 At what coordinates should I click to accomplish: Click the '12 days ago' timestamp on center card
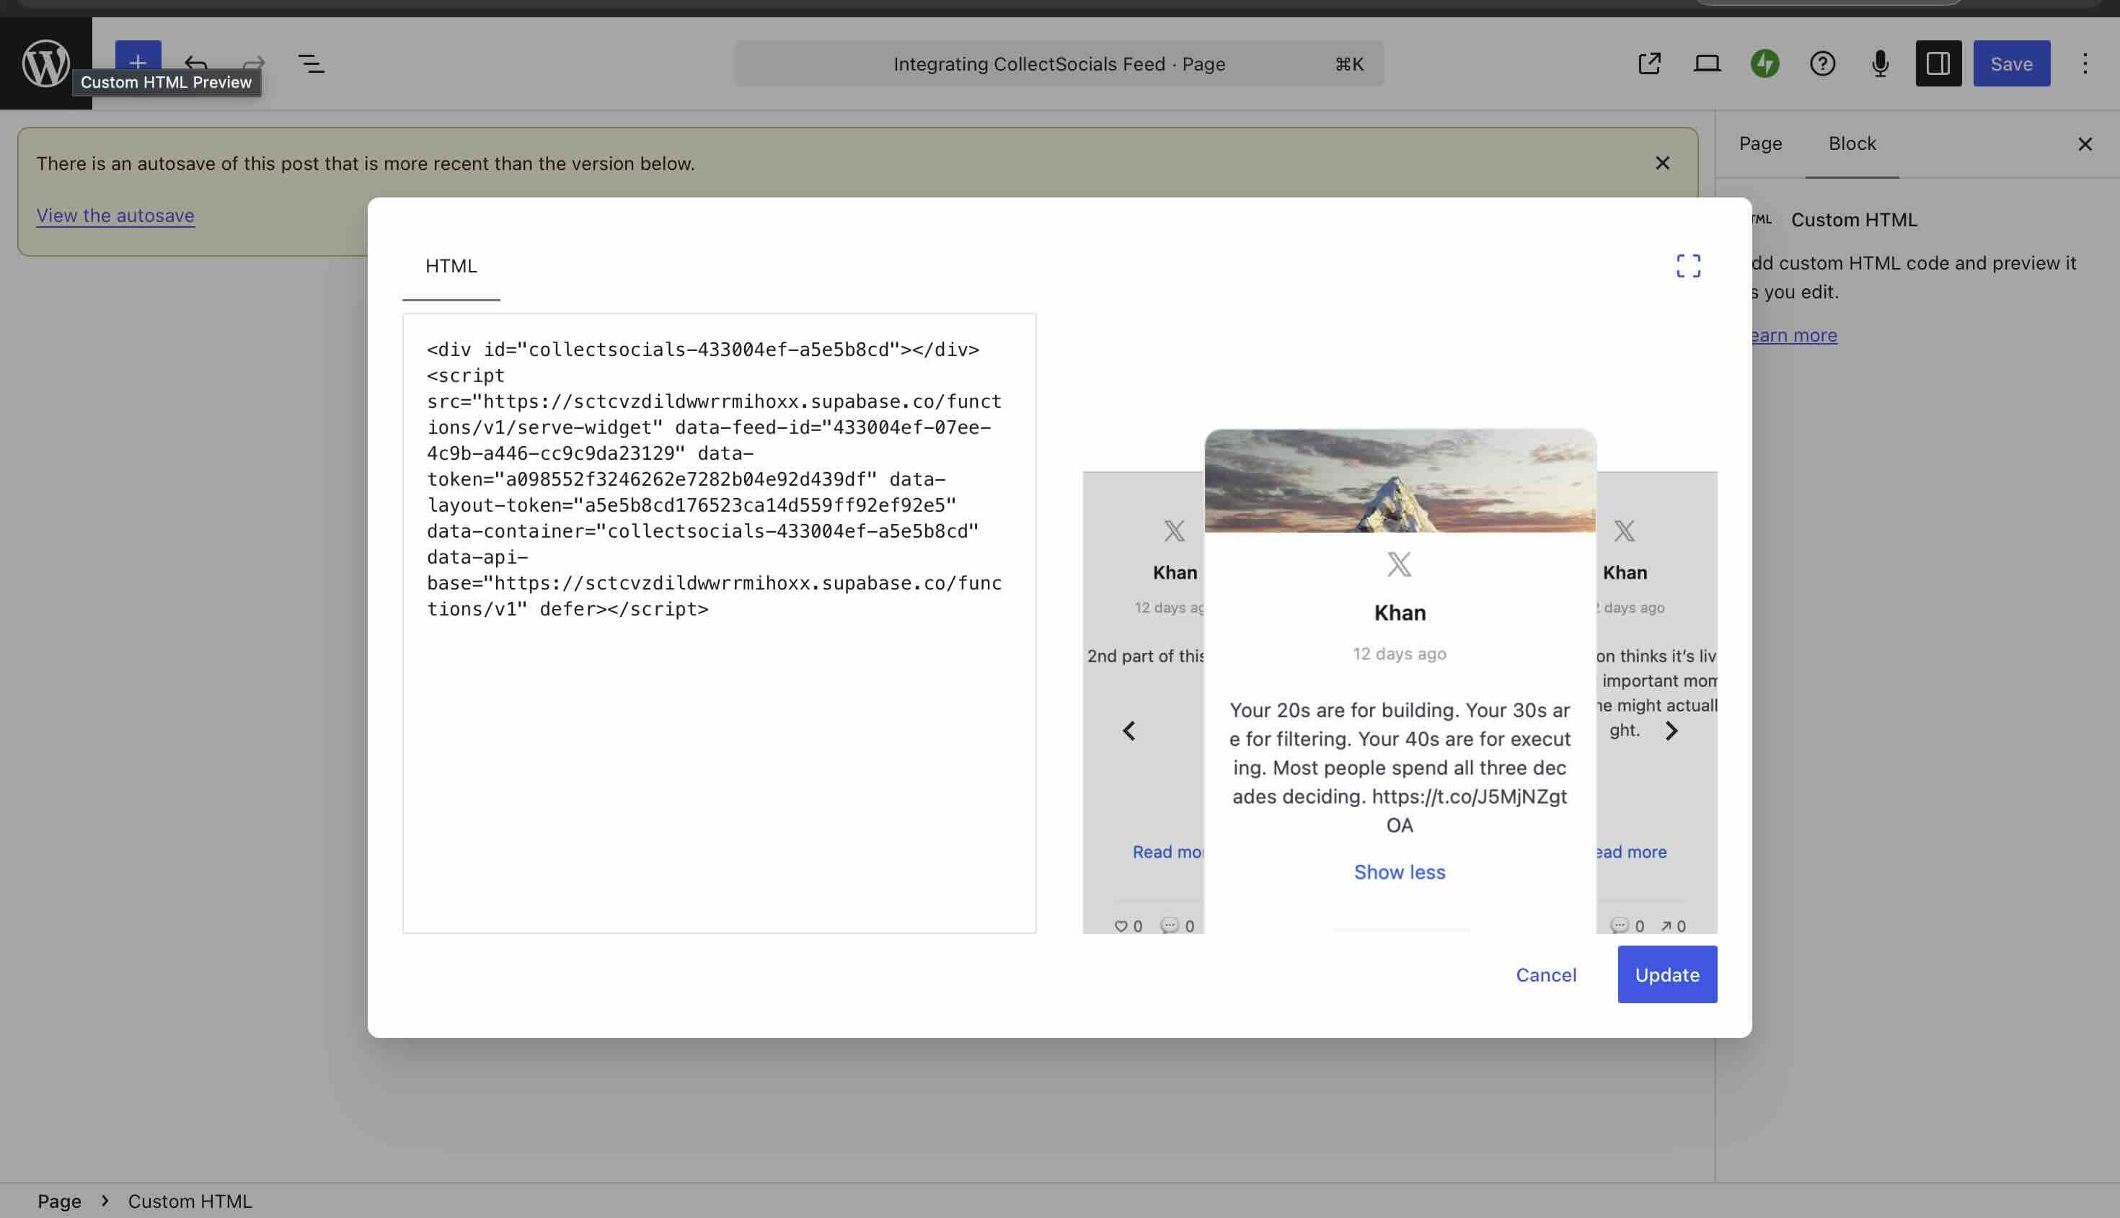(x=1400, y=654)
